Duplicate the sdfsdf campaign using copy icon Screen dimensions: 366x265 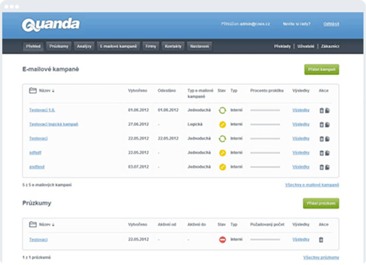pyautogui.click(x=327, y=153)
